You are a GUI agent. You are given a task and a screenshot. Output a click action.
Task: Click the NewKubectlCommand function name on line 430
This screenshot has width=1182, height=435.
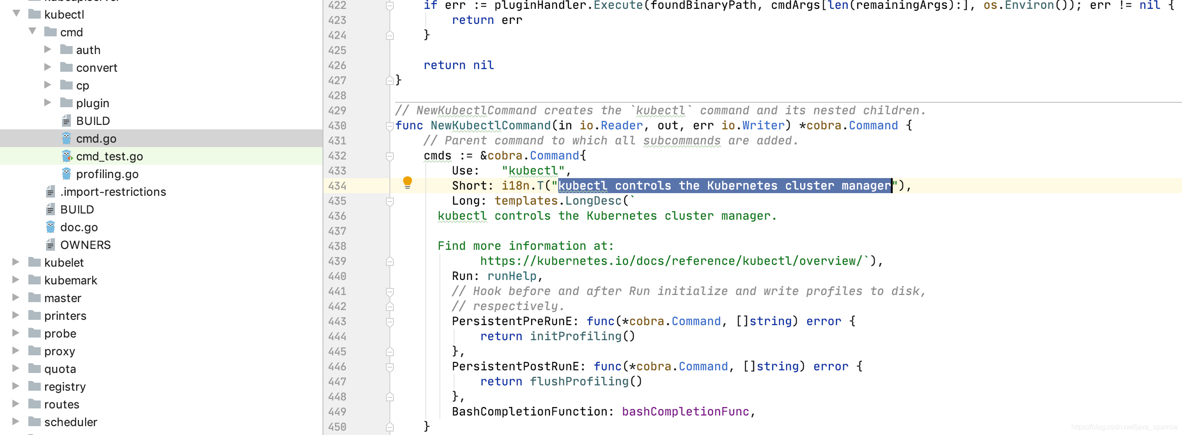click(490, 125)
